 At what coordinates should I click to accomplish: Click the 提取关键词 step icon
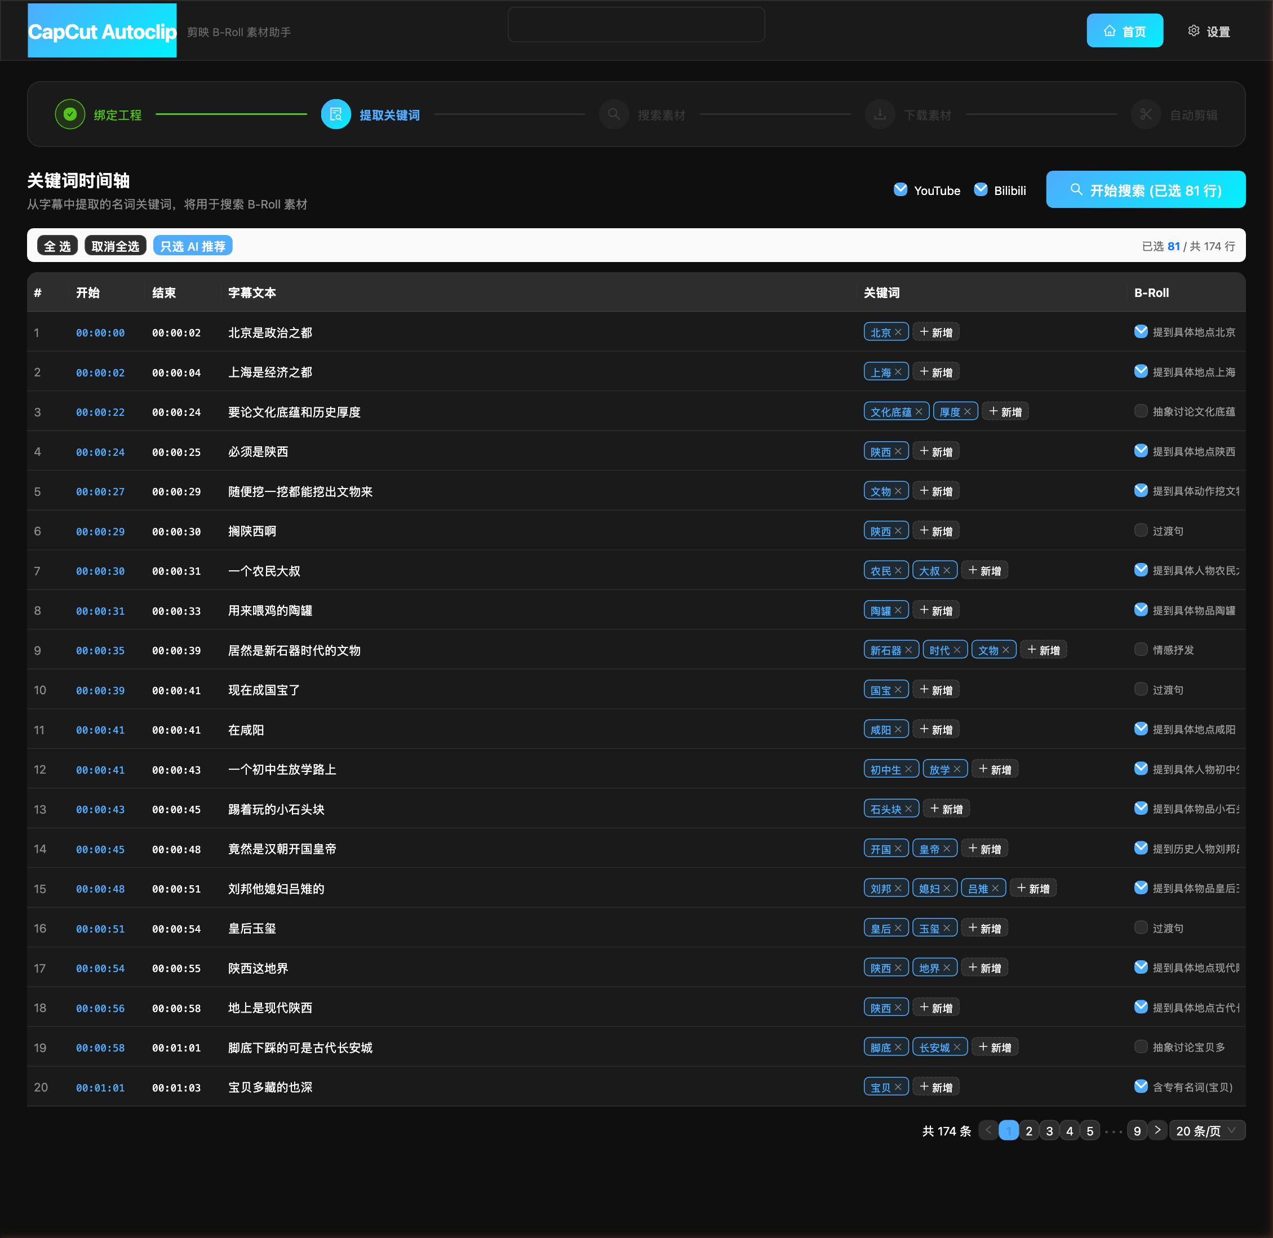[335, 114]
